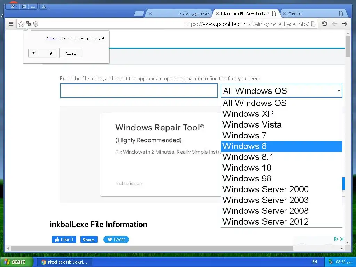Switch to the Arabic-titled new tab
Viewport: 356px width, 267px height.
click(x=179, y=14)
